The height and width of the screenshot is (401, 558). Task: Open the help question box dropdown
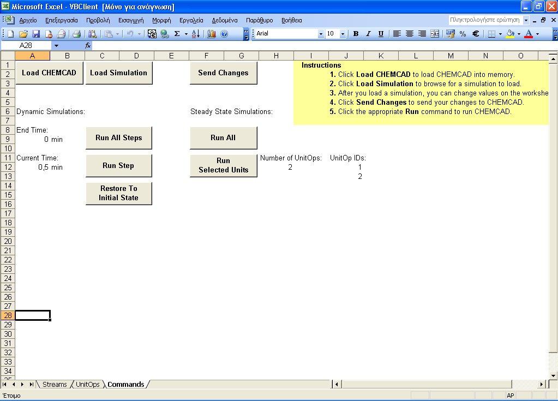point(526,20)
